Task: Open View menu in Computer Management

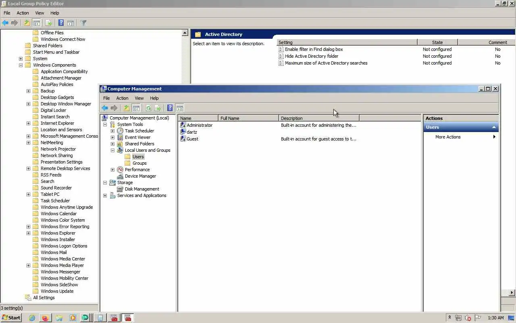Action: [x=139, y=98]
